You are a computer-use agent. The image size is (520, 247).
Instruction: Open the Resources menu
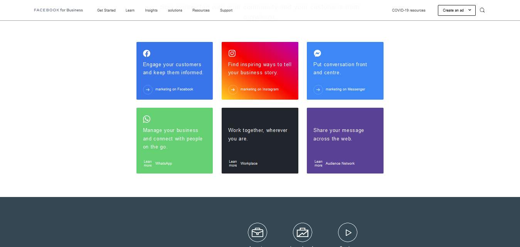[201, 10]
